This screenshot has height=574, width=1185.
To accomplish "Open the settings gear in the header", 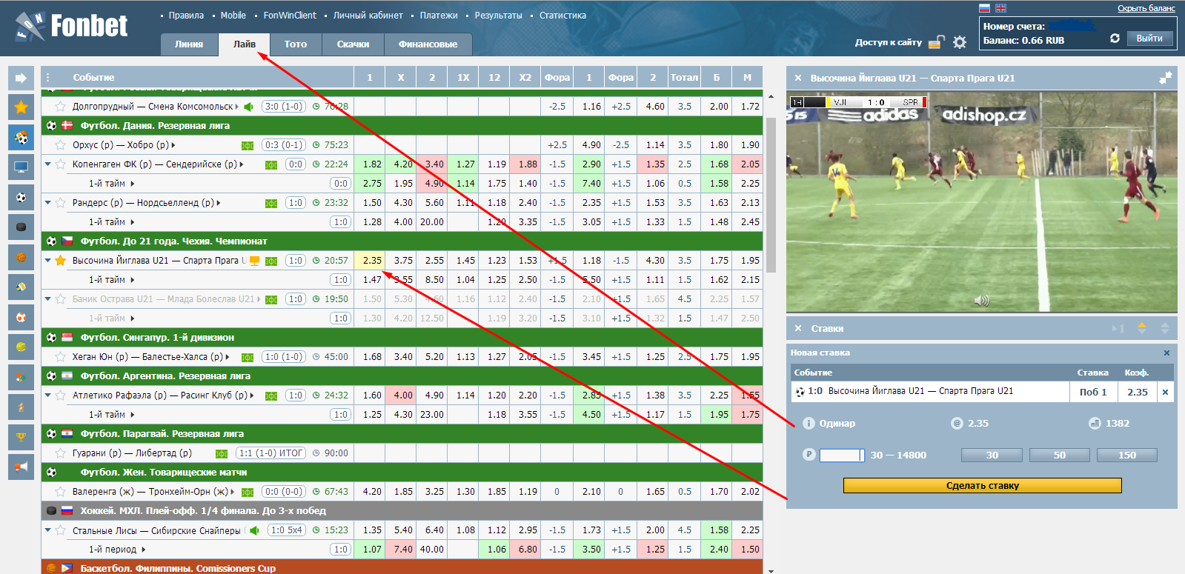I will (x=960, y=42).
